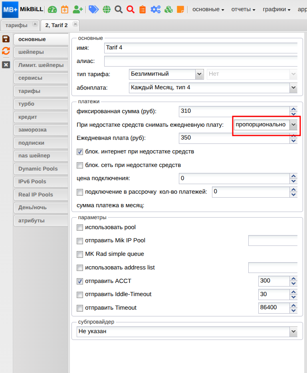Open the атрибуты section
The height and width of the screenshot is (373, 307).
point(41,221)
